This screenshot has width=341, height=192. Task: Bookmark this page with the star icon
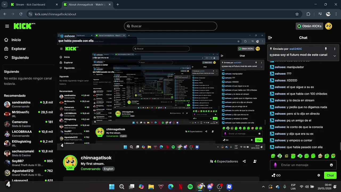(297, 14)
